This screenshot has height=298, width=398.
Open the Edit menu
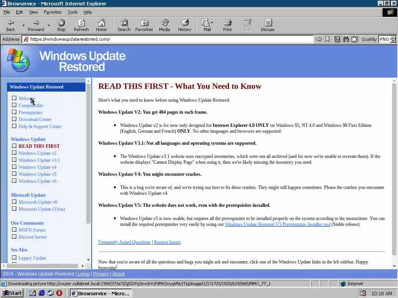(x=19, y=12)
